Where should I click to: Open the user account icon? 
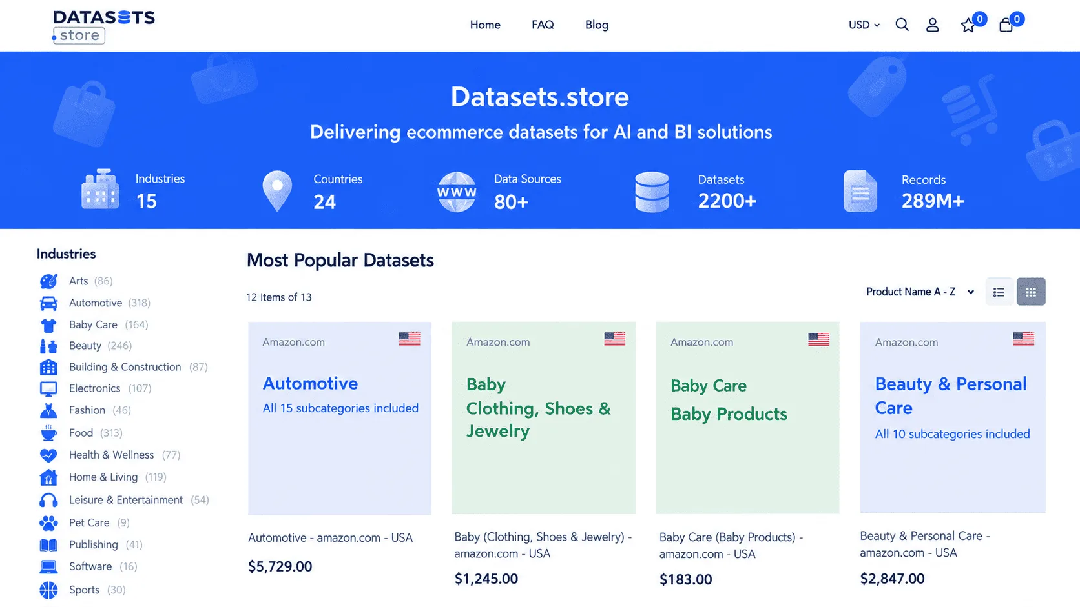[932, 25]
